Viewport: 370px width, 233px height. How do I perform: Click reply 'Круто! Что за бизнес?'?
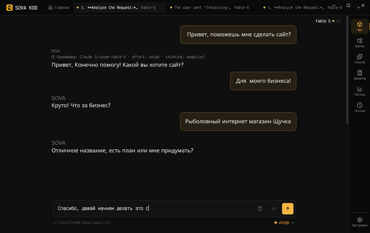point(81,105)
